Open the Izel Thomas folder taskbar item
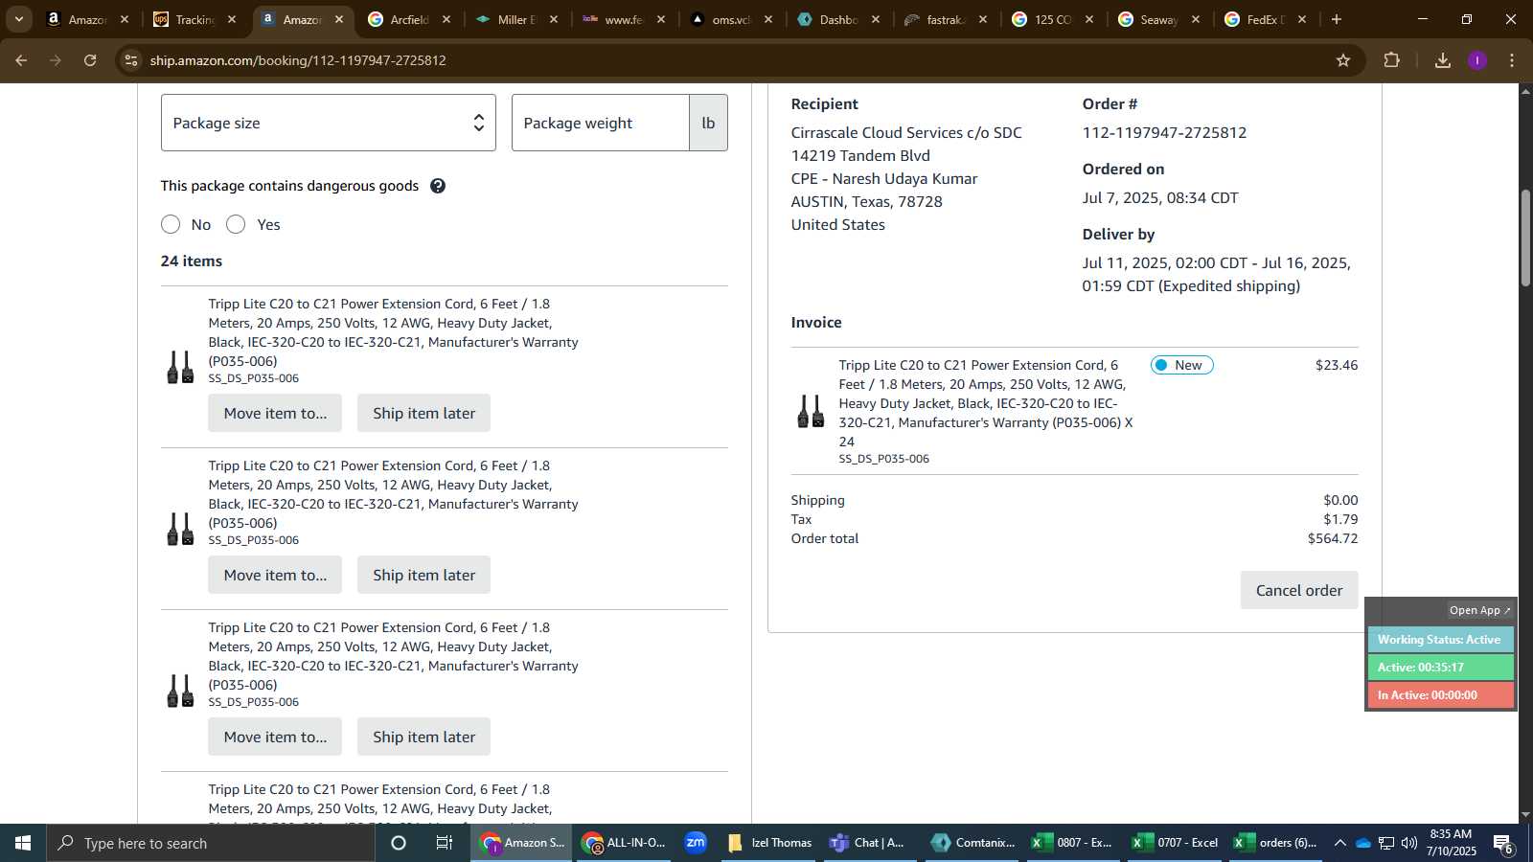The height and width of the screenshot is (862, 1533). [x=769, y=843]
